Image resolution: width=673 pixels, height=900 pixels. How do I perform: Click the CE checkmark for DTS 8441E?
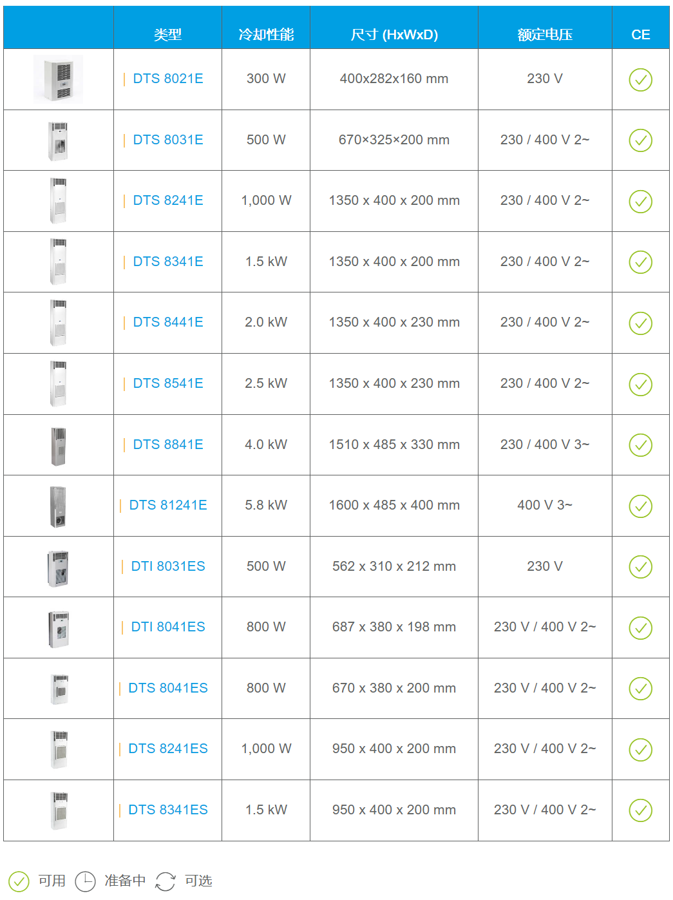point(640,323)
